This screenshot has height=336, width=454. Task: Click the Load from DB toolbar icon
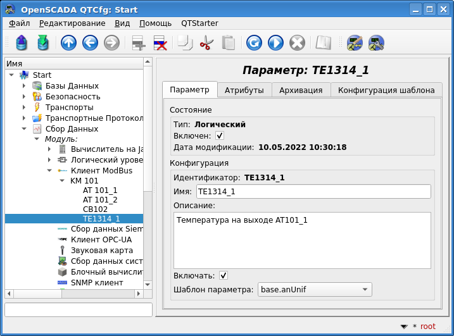(x=22, y=42)
